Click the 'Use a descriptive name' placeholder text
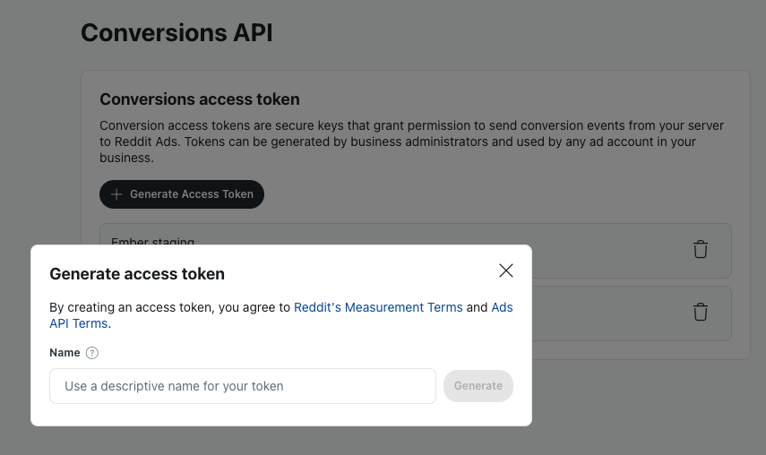 (x=174, y=386)
